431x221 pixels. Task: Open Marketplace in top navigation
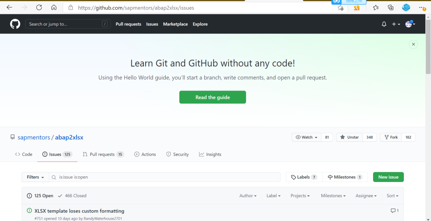click(175, 24)
